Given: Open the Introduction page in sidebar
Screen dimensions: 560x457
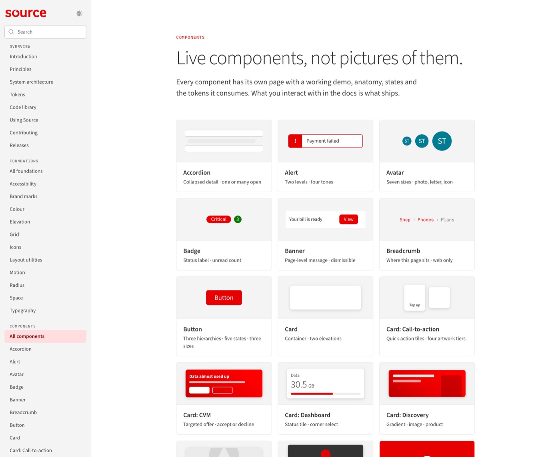Looking at the screenshot, I should (23, 57).
